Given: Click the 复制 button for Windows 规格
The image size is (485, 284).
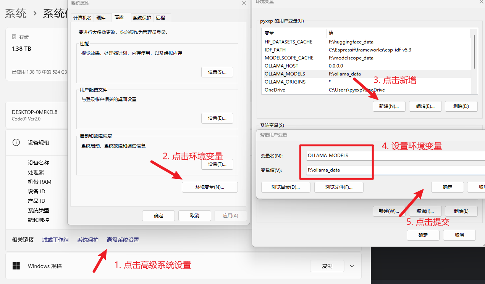Looking at the screenshot, I should click(x=327, y=266).
